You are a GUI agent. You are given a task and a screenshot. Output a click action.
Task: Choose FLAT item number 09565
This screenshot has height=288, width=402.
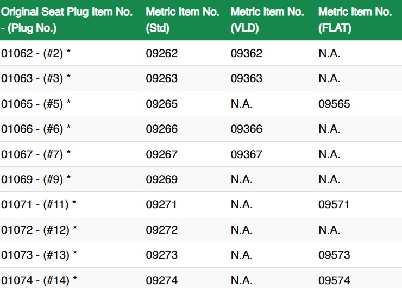pyautogui.click(x=334, y=104)
